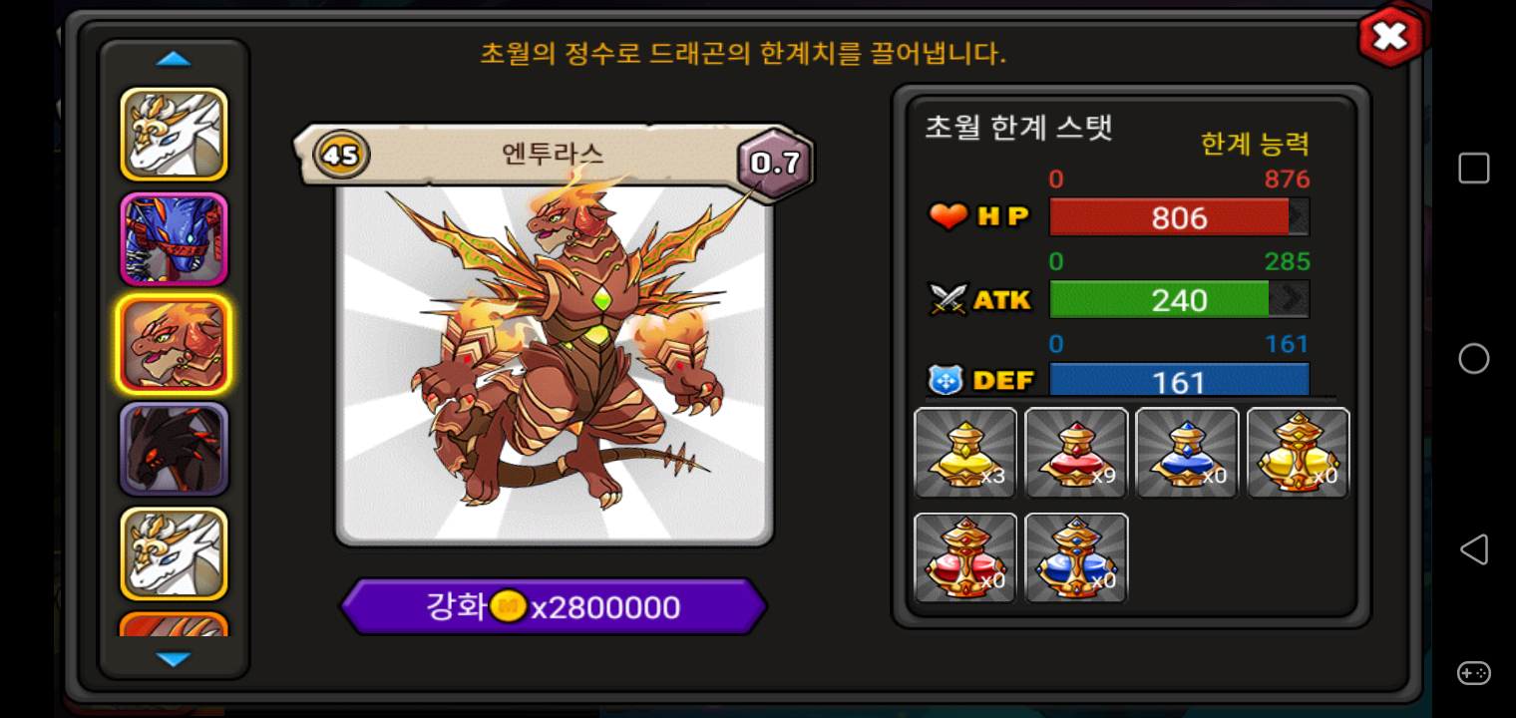Screen dimensions: 1516x718
Task: Tap the purple 강화 x2800000 button
Action: point(554,606)
